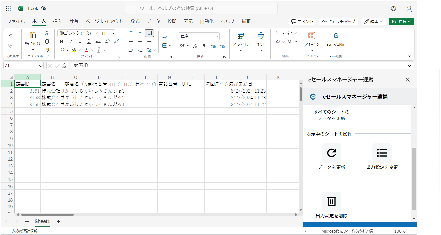
Task: Click the redo arrow icon
Action: click(x=10, y=46)
